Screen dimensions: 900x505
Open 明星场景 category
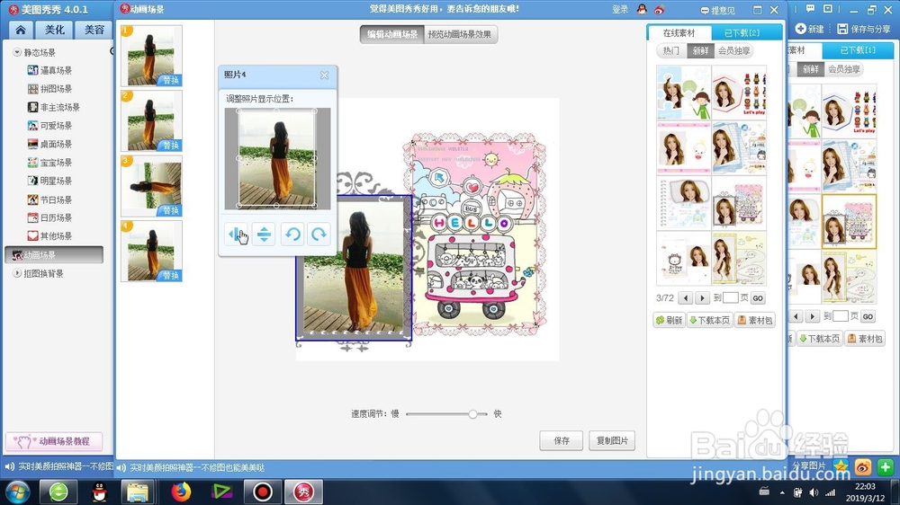[x=49, y=181]
